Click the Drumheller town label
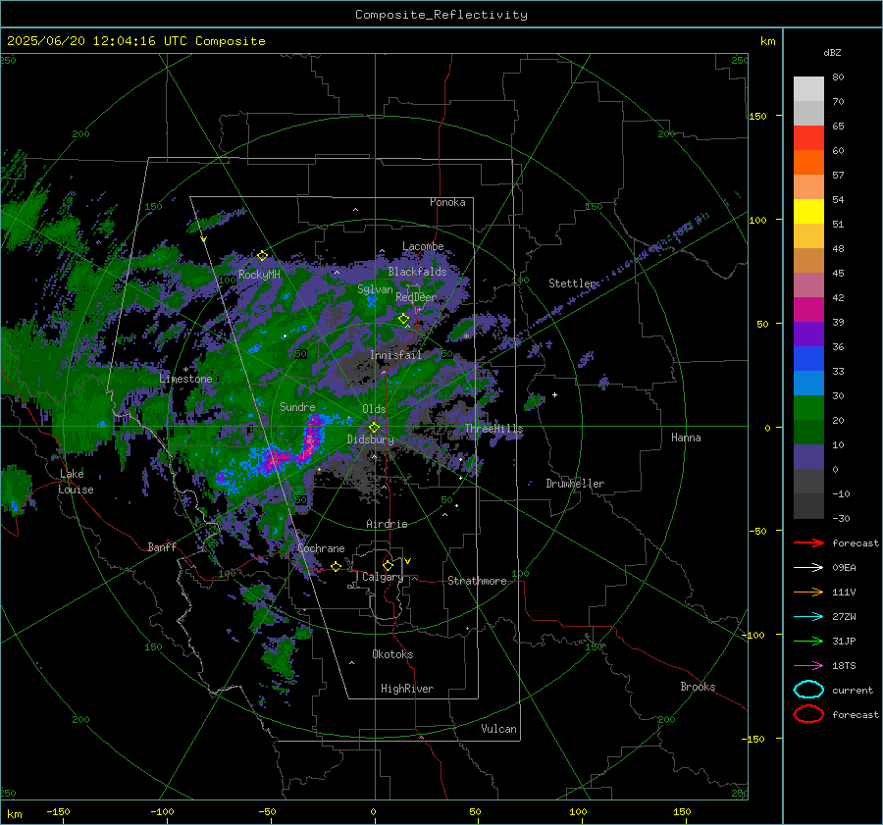This screenshot has height=825, width=883. [575, 484]
